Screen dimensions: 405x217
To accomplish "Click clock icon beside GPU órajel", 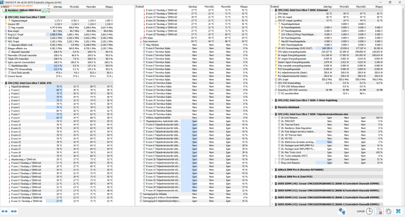I will (x=275, y=79).
